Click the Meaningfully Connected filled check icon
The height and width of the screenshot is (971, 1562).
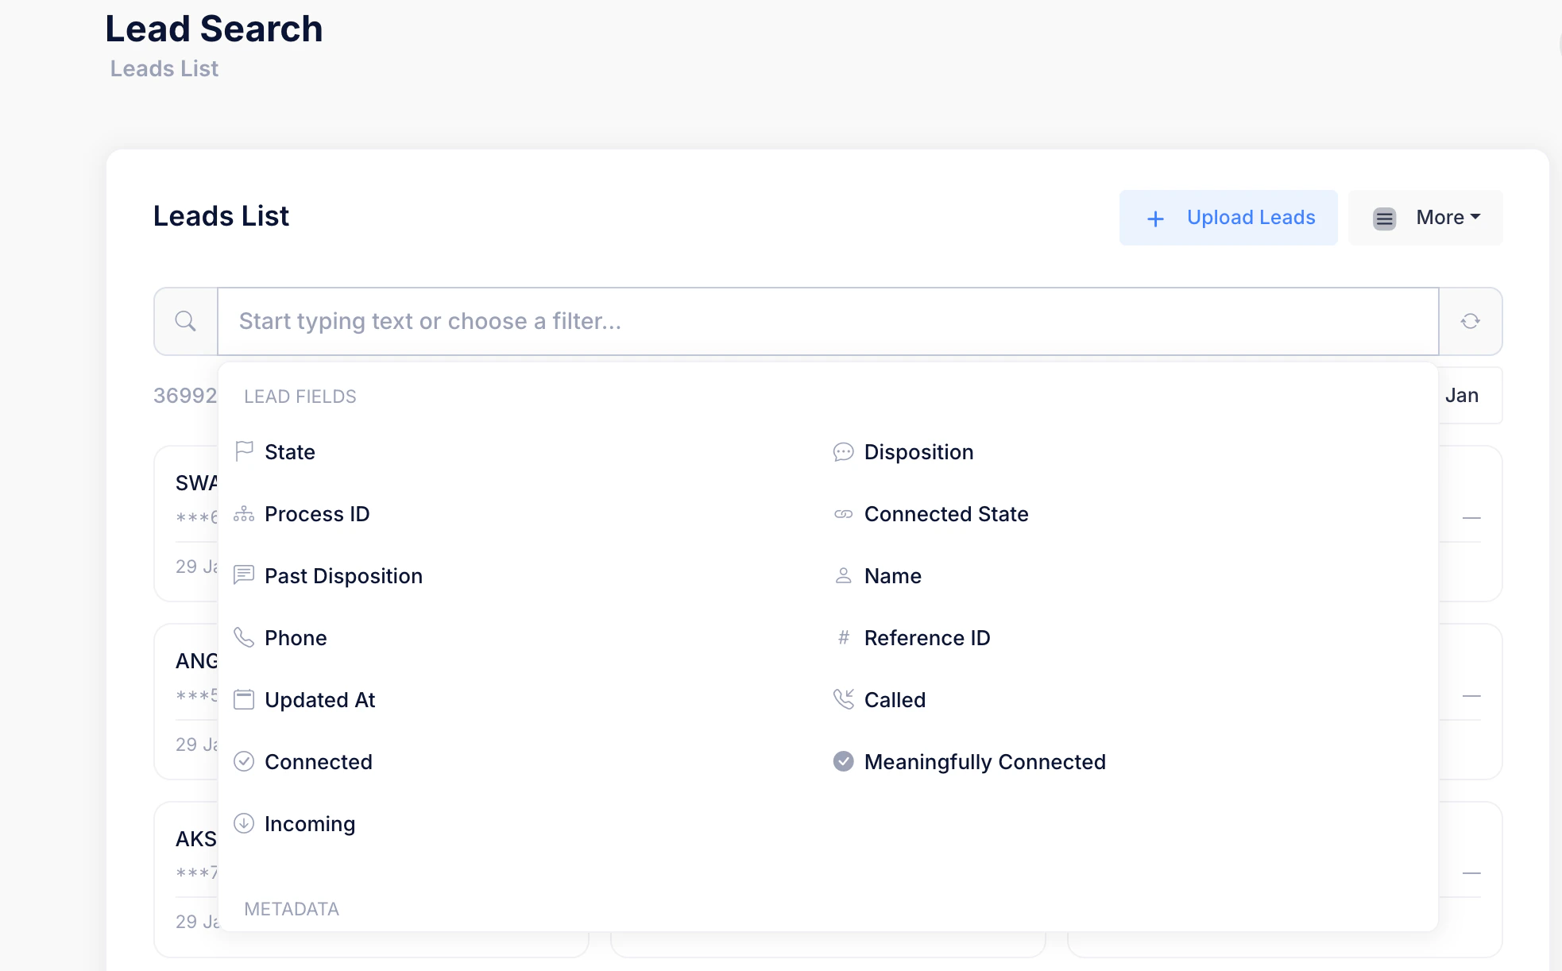843,761
